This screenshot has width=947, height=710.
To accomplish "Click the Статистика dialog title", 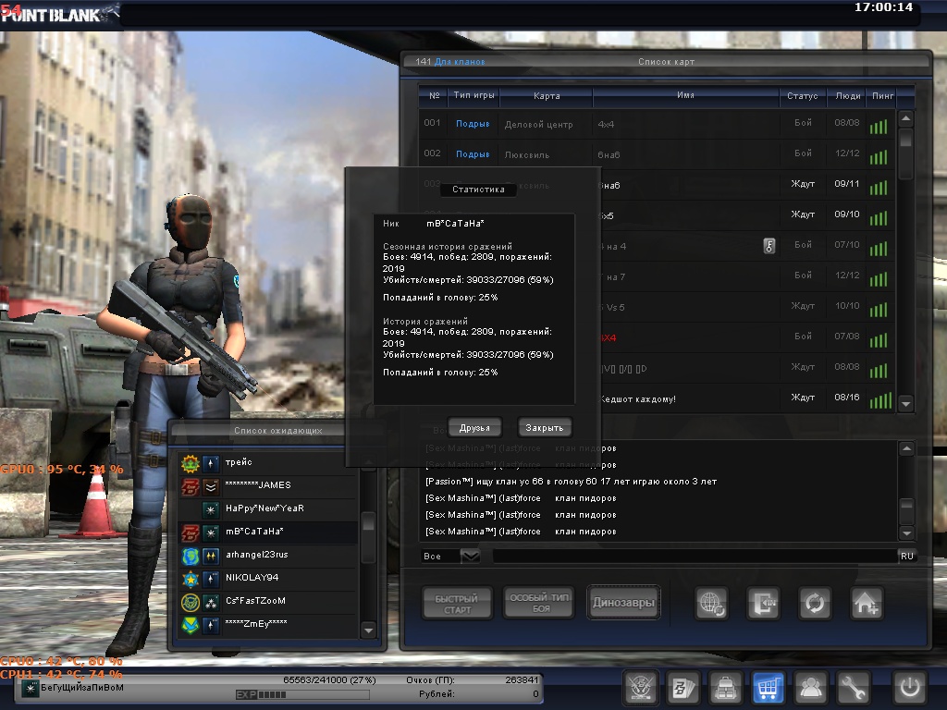I will point(478,190).
